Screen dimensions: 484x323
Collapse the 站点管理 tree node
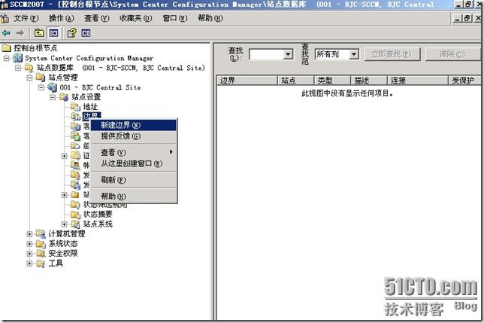29,78
